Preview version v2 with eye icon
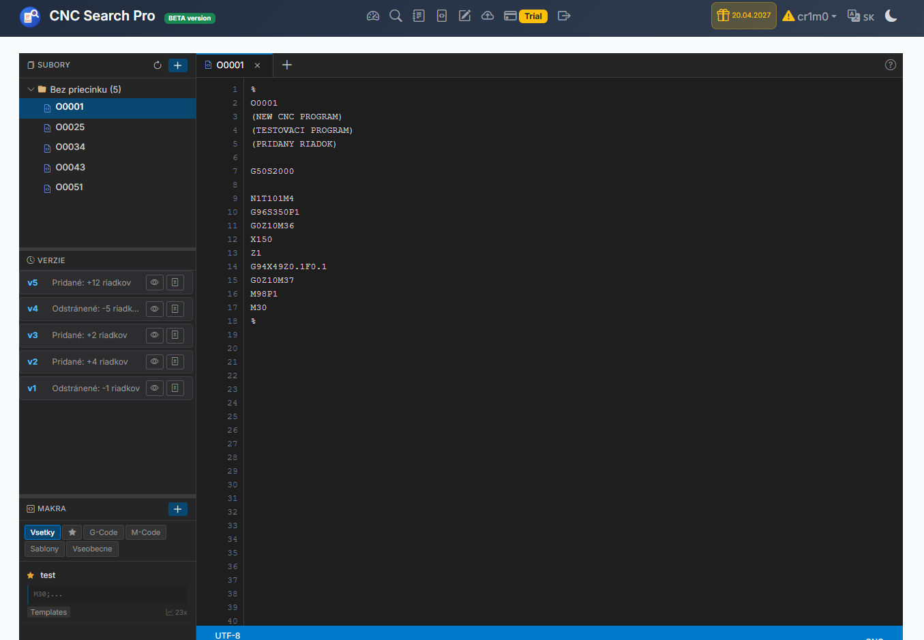The height and width of the screenshot is (640, 924). tap(155, 362)
